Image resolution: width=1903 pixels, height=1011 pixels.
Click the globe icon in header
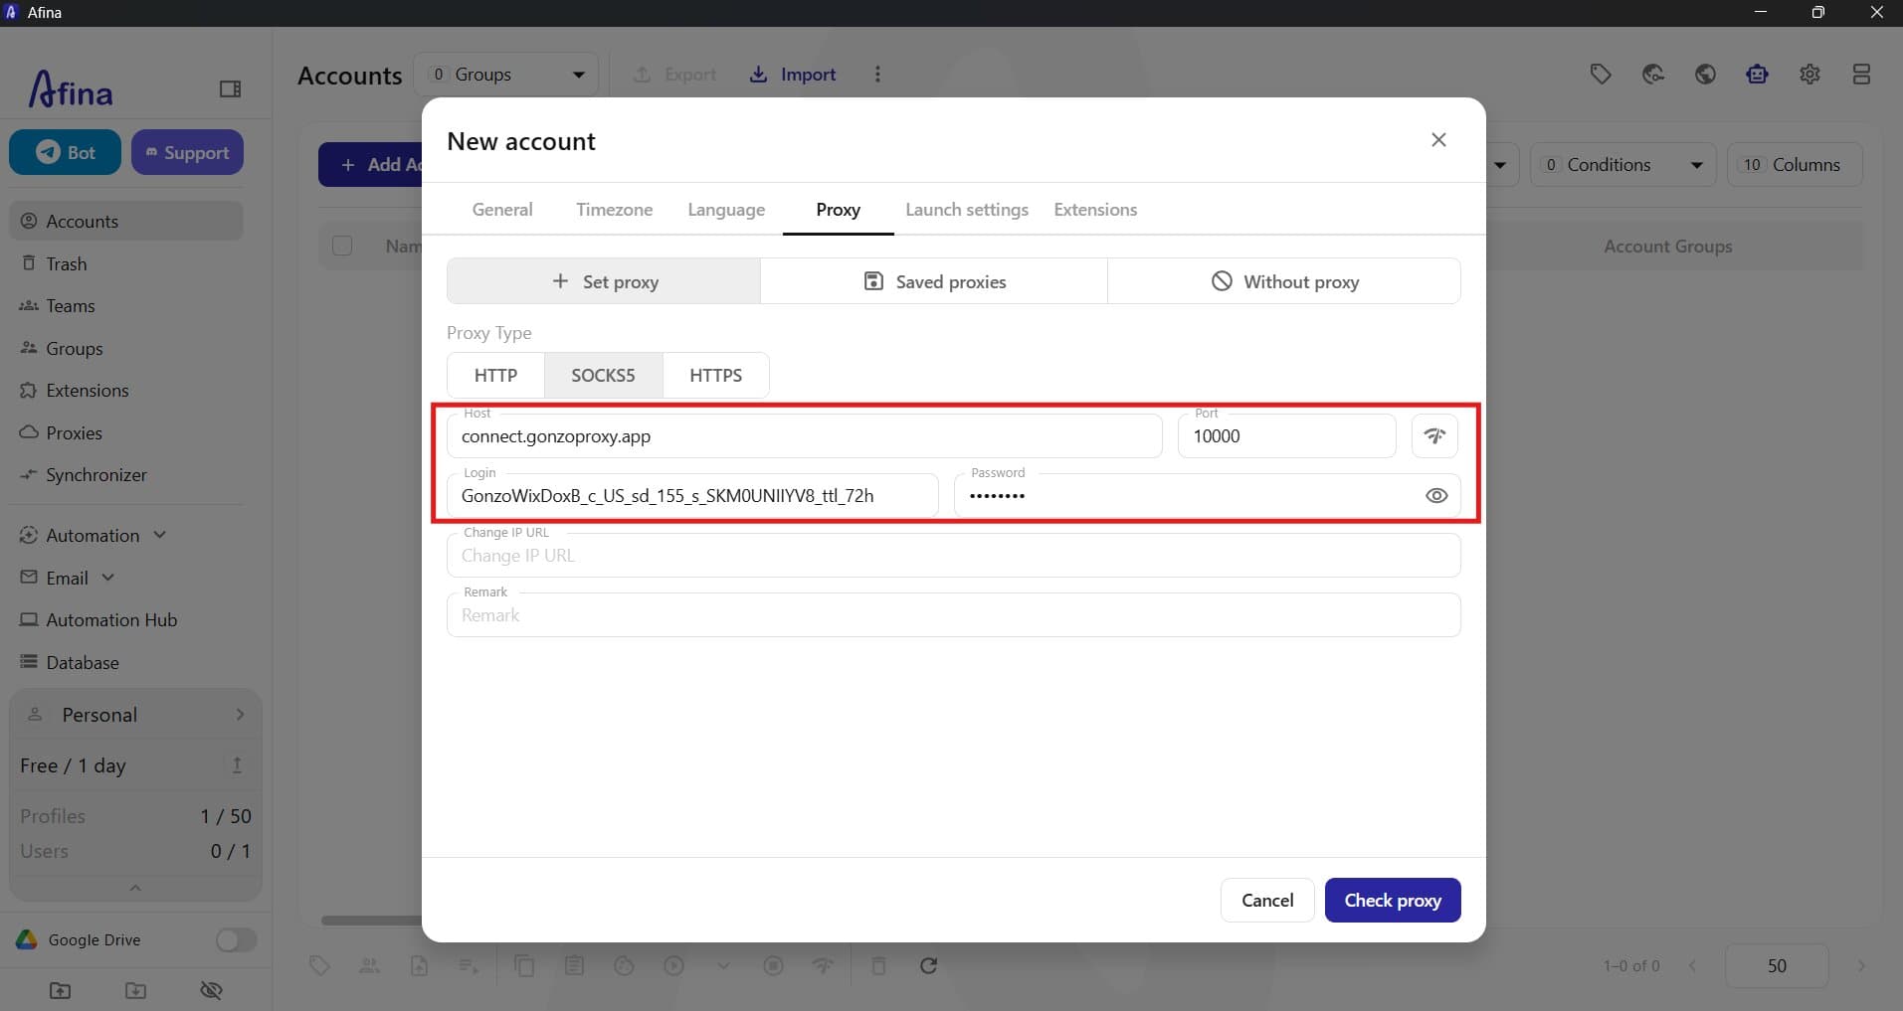coord(1705,75)
